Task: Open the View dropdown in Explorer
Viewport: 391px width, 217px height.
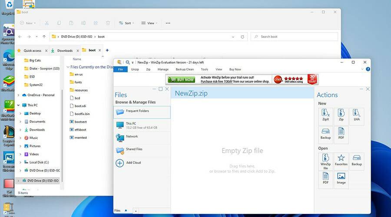Action: [149, 23]
